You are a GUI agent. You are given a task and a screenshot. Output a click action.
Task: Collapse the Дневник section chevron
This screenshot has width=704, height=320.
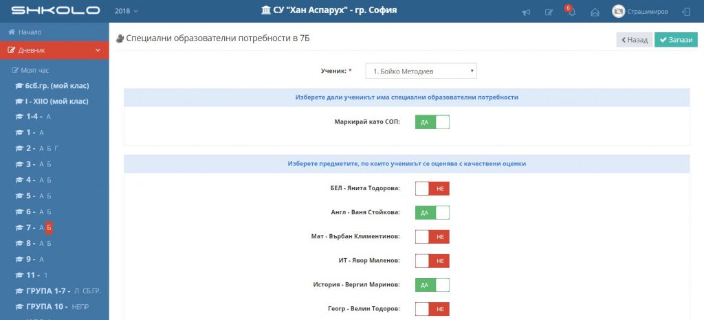[98, 51]
